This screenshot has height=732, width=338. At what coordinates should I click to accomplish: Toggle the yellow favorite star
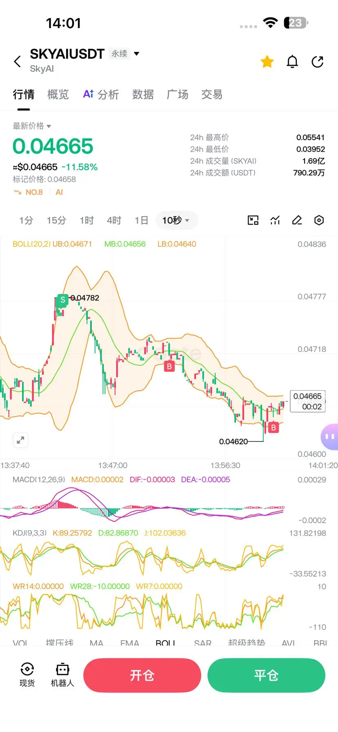click(267, 62)
